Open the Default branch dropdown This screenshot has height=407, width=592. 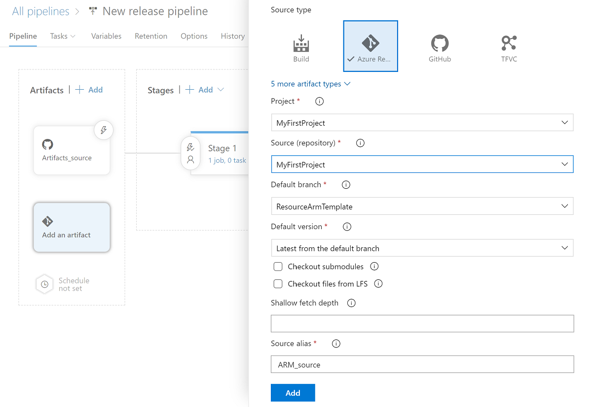tap(422, 206)
